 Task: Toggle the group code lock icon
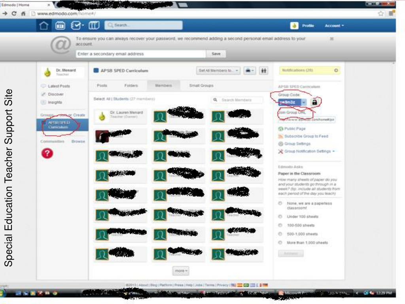(x=314, y=103)
